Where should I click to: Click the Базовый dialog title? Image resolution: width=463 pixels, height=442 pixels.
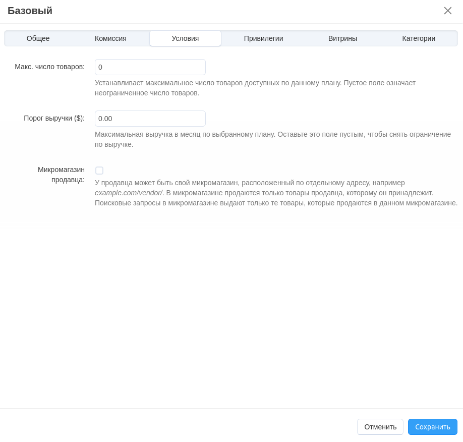point(30,11)
